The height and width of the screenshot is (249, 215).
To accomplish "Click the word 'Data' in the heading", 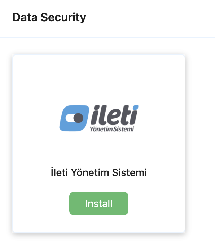I will click(25, 17).
